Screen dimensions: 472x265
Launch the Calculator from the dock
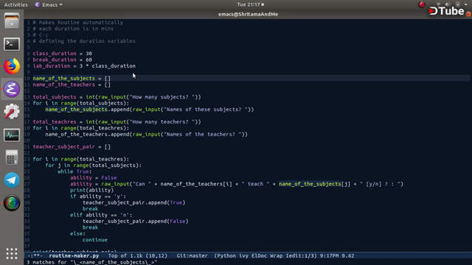point(12,157)
